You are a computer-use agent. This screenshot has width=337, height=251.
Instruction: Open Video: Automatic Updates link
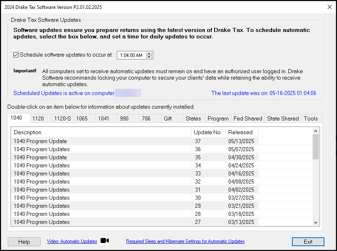point(72,241)
